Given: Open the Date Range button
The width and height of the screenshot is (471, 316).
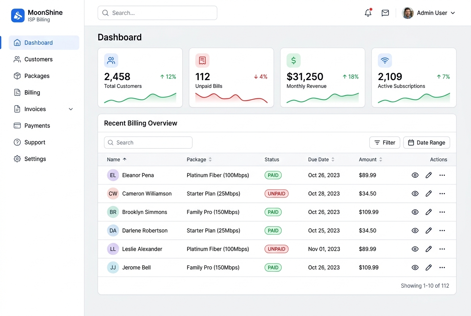Looking at the screenshot, I should (x=427, y=143).
